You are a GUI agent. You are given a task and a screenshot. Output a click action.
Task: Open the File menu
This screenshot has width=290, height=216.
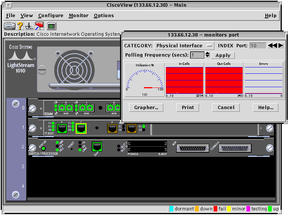[x=10, y=16]
